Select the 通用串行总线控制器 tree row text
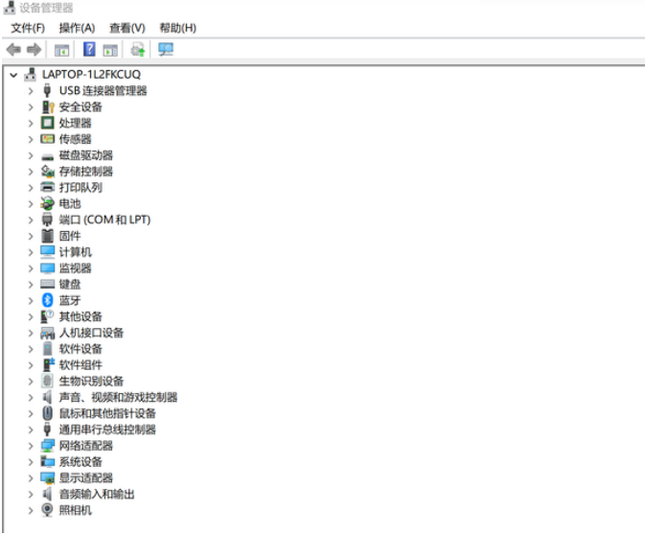Screen dimensions: 645x535 [107, 430]
